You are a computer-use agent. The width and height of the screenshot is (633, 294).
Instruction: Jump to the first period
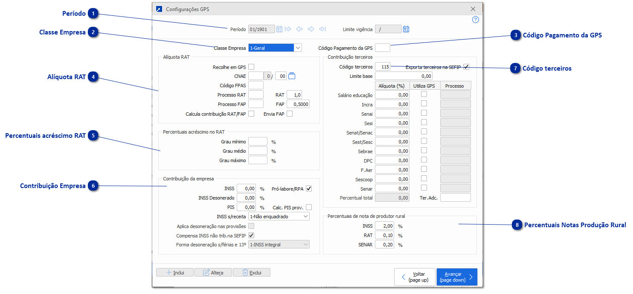(x=288, y=29)
